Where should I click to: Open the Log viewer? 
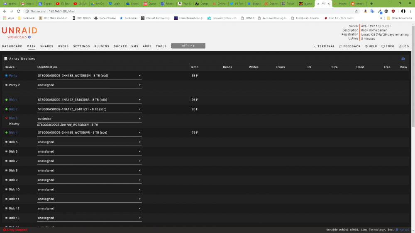[x=404, y=46]
